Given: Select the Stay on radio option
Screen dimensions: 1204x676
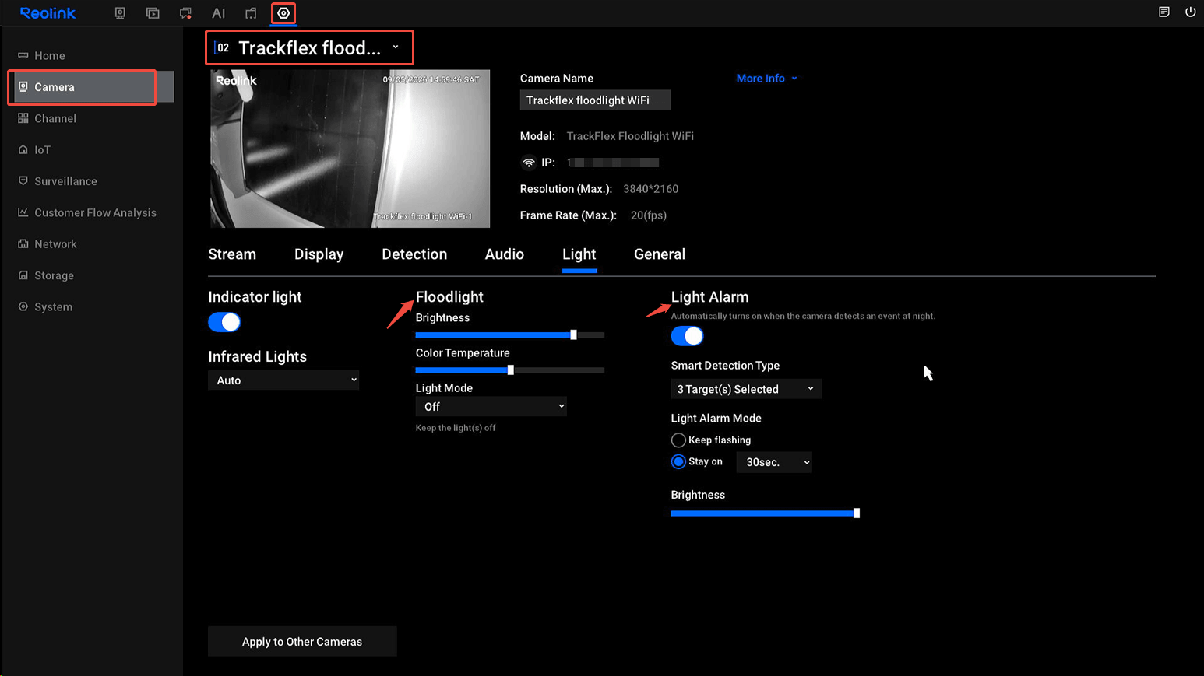Looking at the screenshot, I should 678,461.
